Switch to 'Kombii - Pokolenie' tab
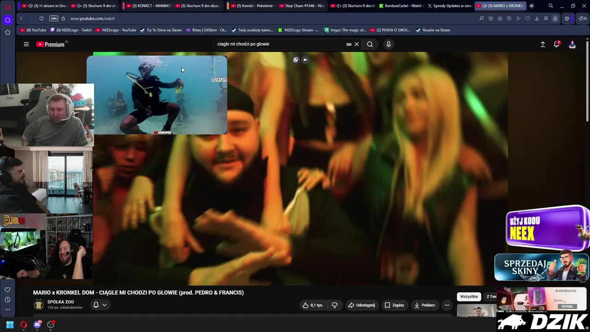 pyautogui.click(x=253, y=6)
